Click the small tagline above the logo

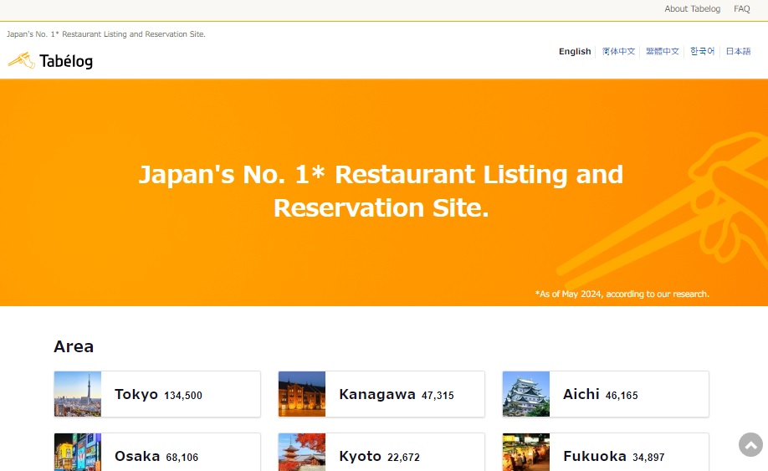pyautogui.click(x=105, y=34)
